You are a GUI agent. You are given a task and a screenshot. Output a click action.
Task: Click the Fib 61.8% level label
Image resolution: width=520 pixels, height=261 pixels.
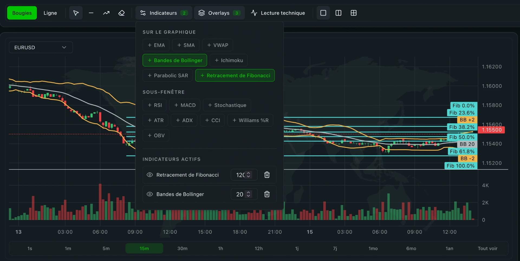[x=462, y=151]
